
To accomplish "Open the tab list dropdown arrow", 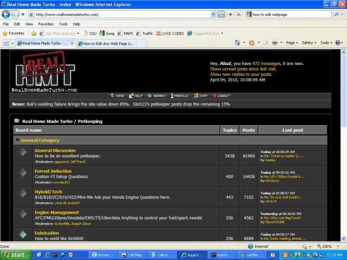I will [x=13, y=43].
